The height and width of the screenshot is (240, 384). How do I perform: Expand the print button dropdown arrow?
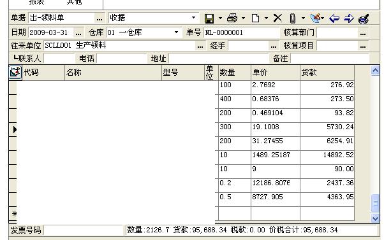(243, 18)
